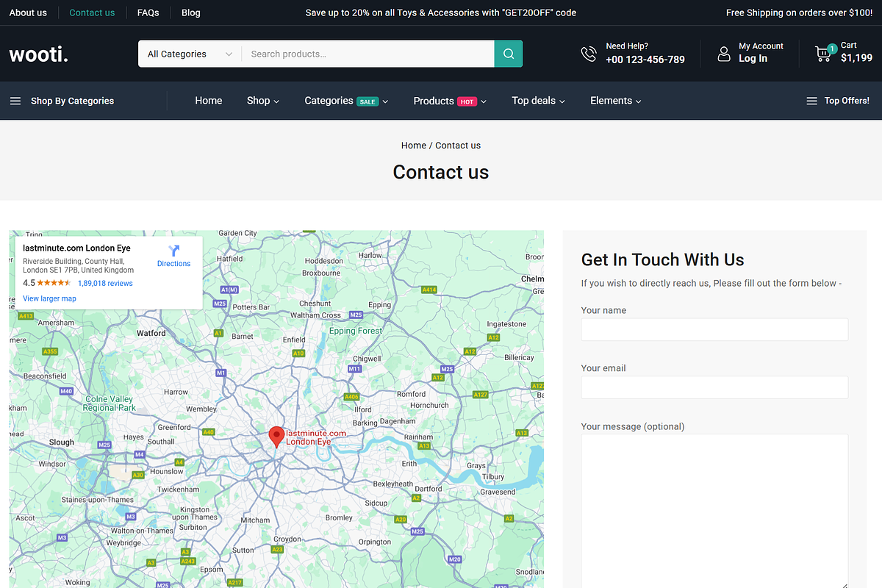Click View larger map link

click(x=49, y=298)
